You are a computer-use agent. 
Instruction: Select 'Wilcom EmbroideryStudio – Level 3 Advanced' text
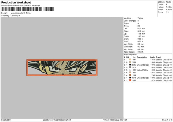point(20,6)
